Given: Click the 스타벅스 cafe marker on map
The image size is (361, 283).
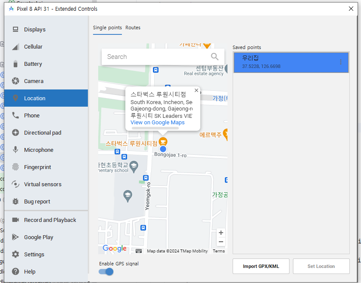Looking at the screenshot, I should (x=163, y=141).
